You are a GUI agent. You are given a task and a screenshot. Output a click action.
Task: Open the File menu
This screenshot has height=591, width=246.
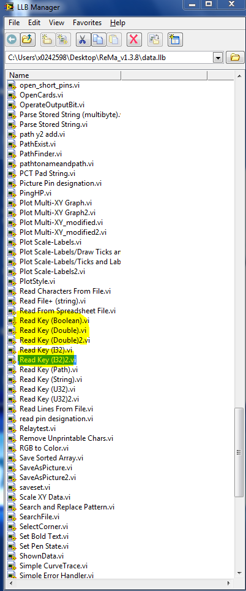[14, 23]
